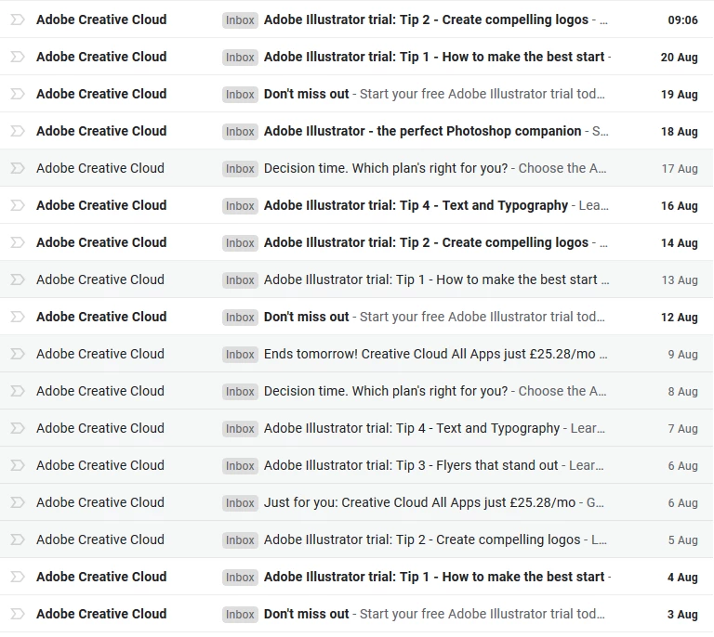Click the 3 Aug date
Image resolution: width=714 pixels, height=637 pixels.
click(x=682, y=615)
